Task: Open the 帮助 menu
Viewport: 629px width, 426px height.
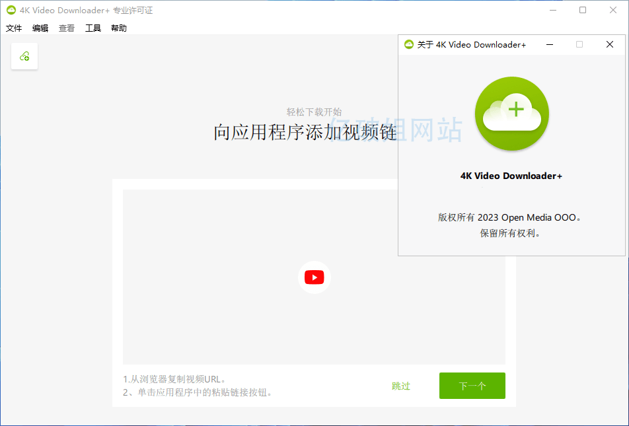Action: (x=119, y=28)
